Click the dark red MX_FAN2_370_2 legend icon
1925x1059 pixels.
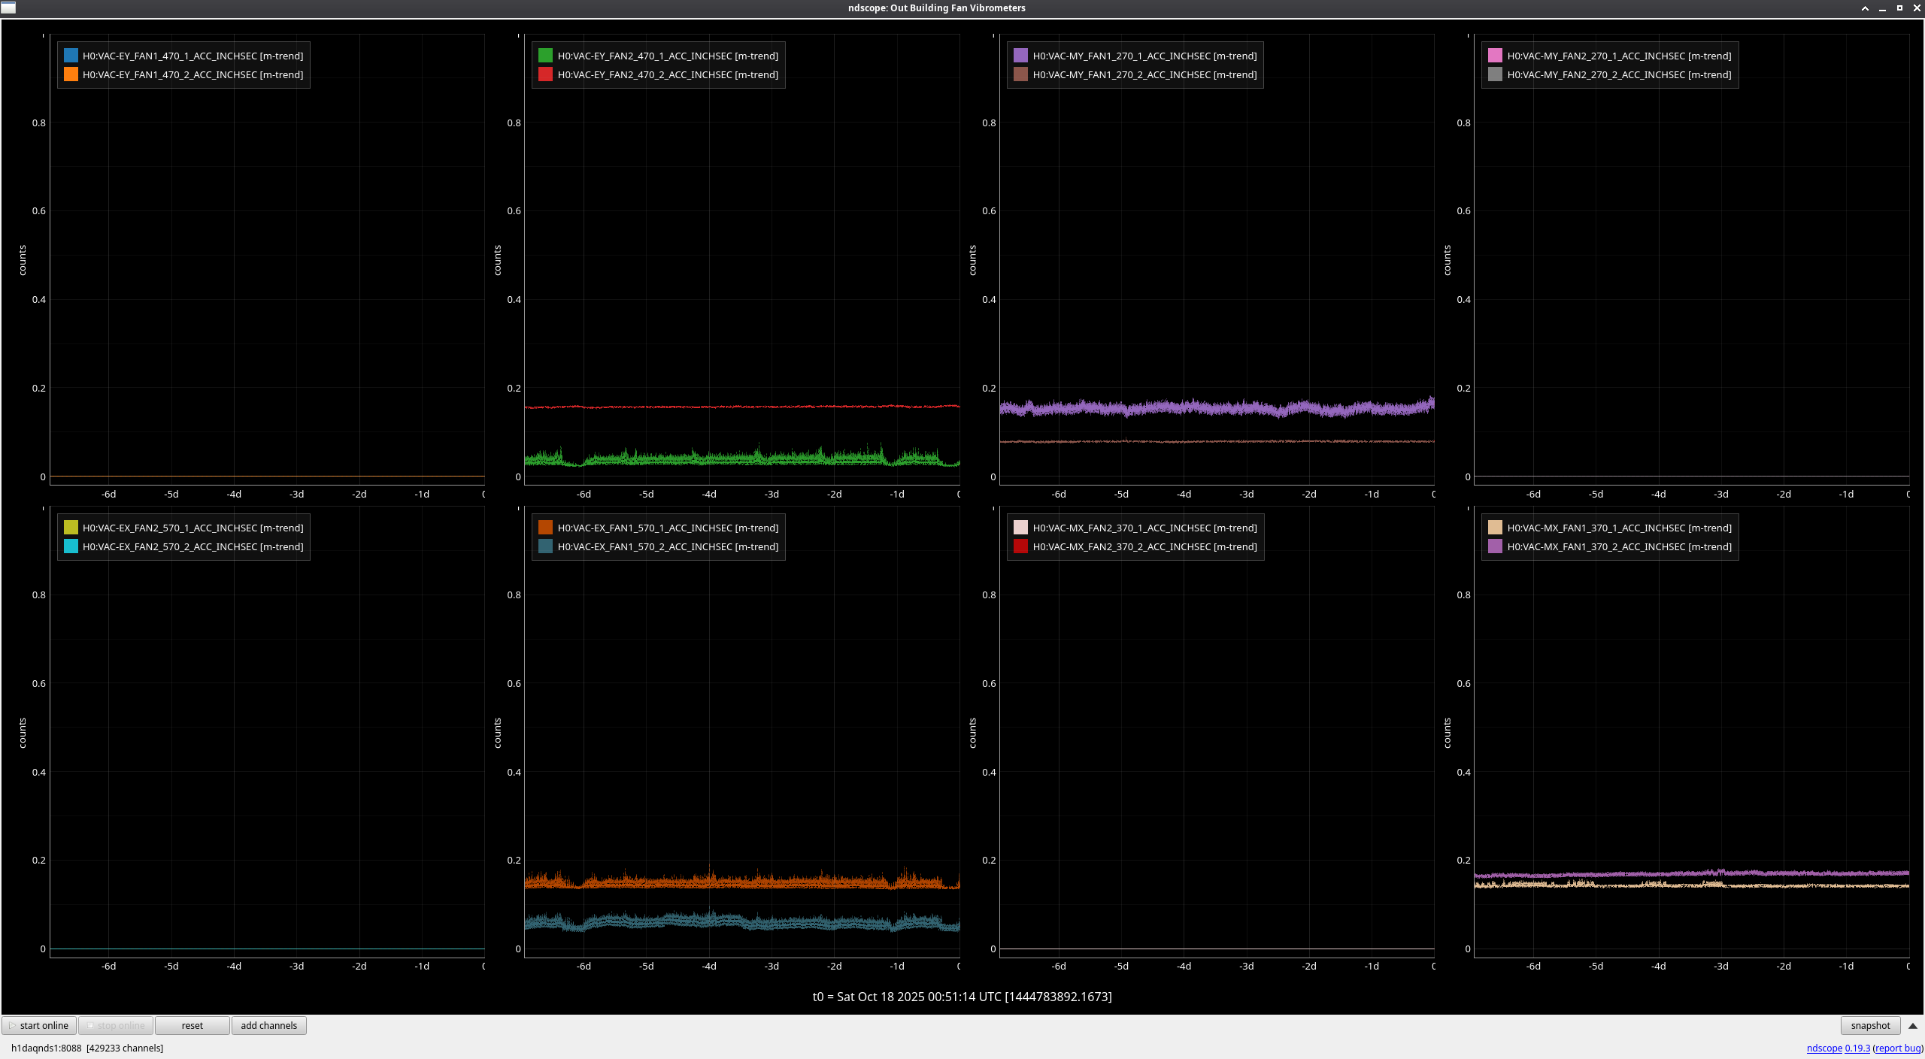[1020, 546]
